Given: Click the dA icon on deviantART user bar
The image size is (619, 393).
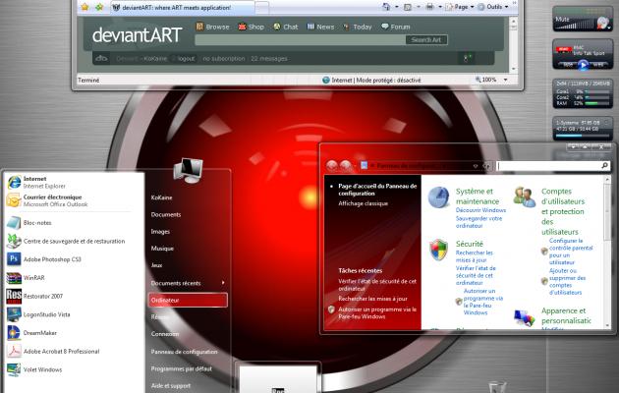Looking at the screenshot, I should pyautogui.click(x=101, y=58).
